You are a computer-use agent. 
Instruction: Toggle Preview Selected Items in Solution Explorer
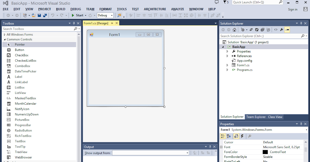[x=269, y=30]
